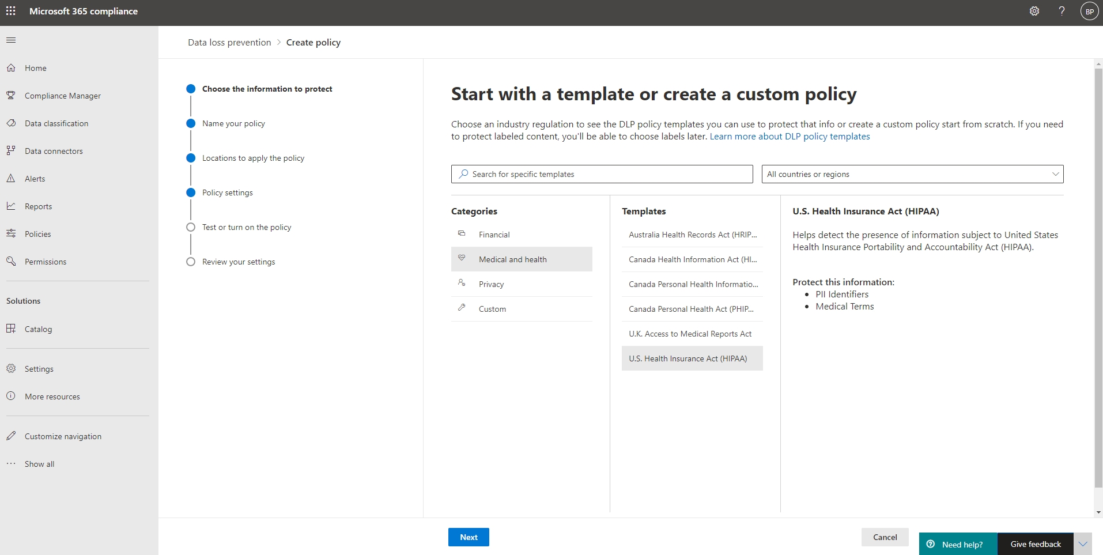The height and width of the screenshot is (555, 1103).
Task: Go to Data classification
Action: 56,123
